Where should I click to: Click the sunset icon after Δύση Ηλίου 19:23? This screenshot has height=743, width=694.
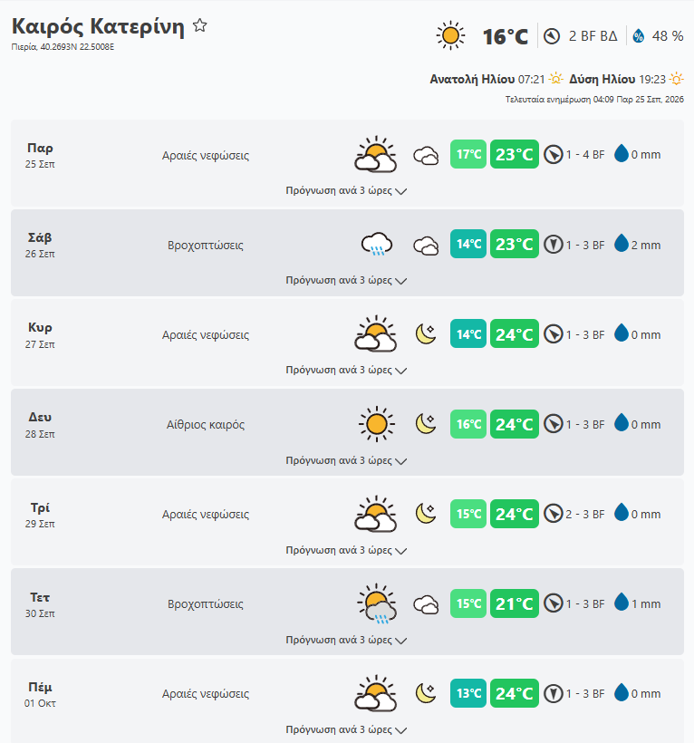point(677,79)
